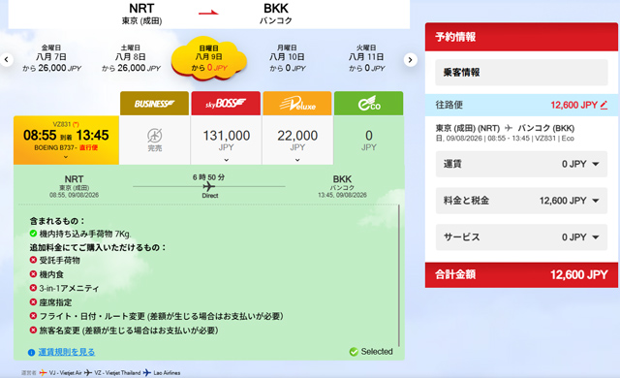Choose the 22,000 JPY Deluxe fare
The width and height of the screenshot is (620, 378).
[x=297, y=140]
